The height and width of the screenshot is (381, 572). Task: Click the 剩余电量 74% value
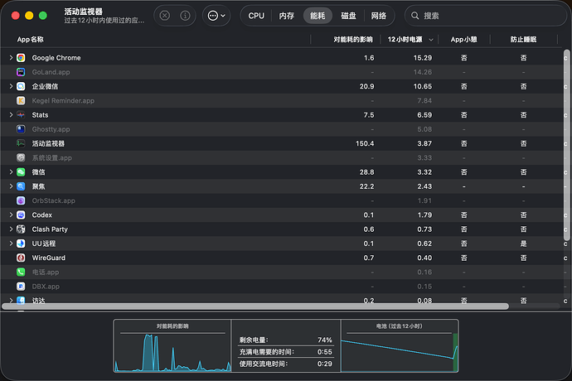325,340
